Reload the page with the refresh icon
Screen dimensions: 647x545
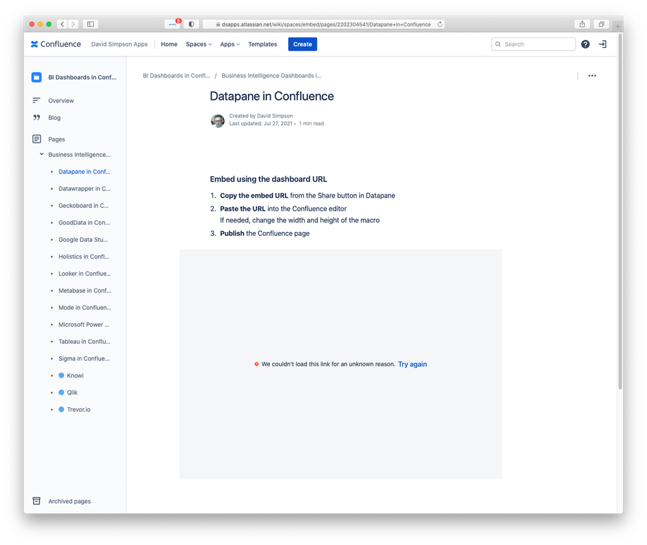click(440, 25)
